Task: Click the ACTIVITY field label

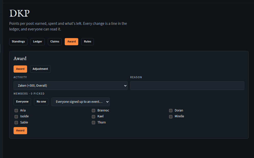Action: 20,77
